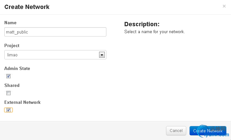Click the arrow icon of Project dropdown
This screenshot has height=140, width=231.
[102, 55]
